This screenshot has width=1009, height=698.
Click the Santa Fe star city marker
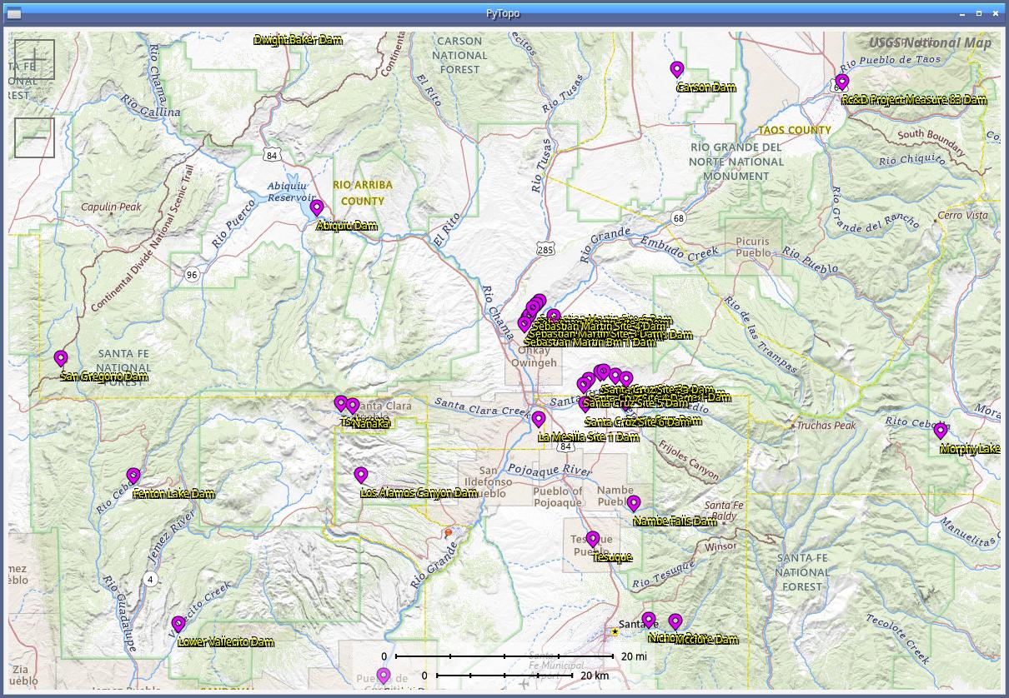pos(615,632)
